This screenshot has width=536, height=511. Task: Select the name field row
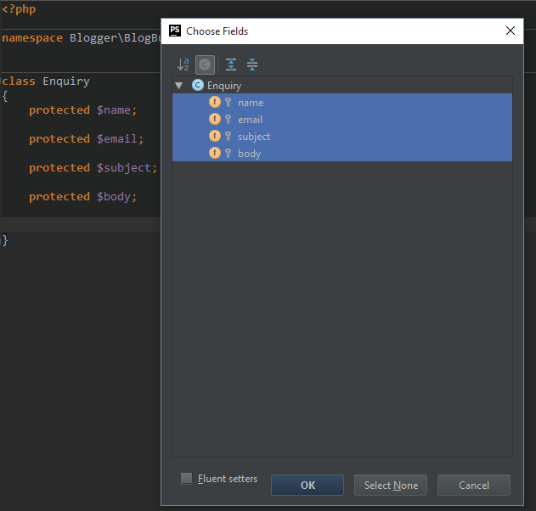(251, 103)
